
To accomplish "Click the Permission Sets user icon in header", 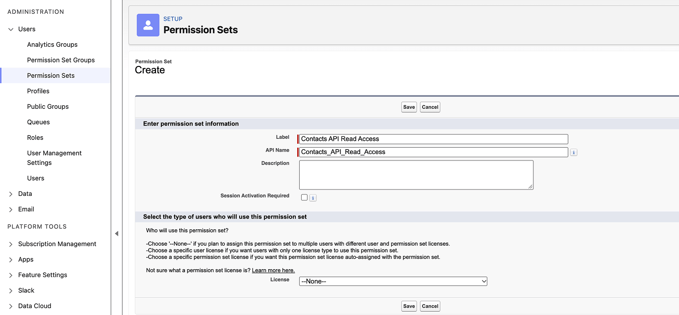I will pos(148,25).
